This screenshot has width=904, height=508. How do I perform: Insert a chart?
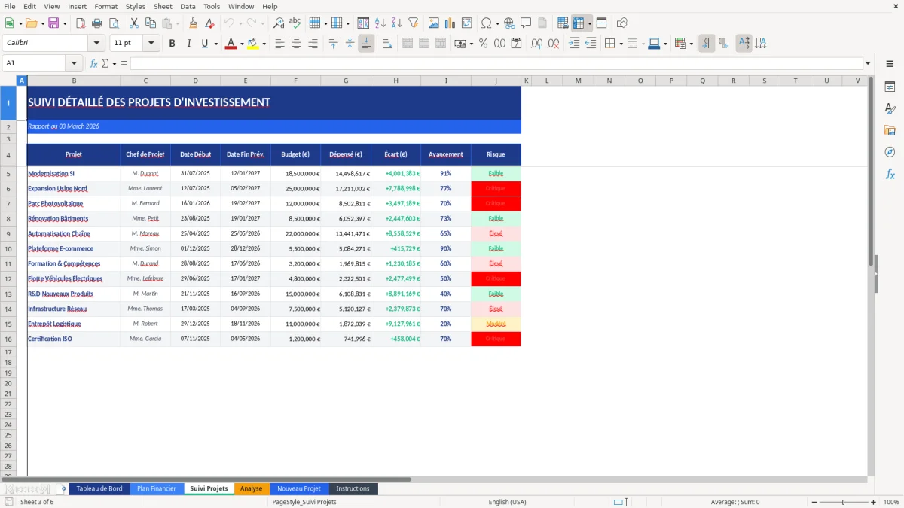click(x=449, y=23)
